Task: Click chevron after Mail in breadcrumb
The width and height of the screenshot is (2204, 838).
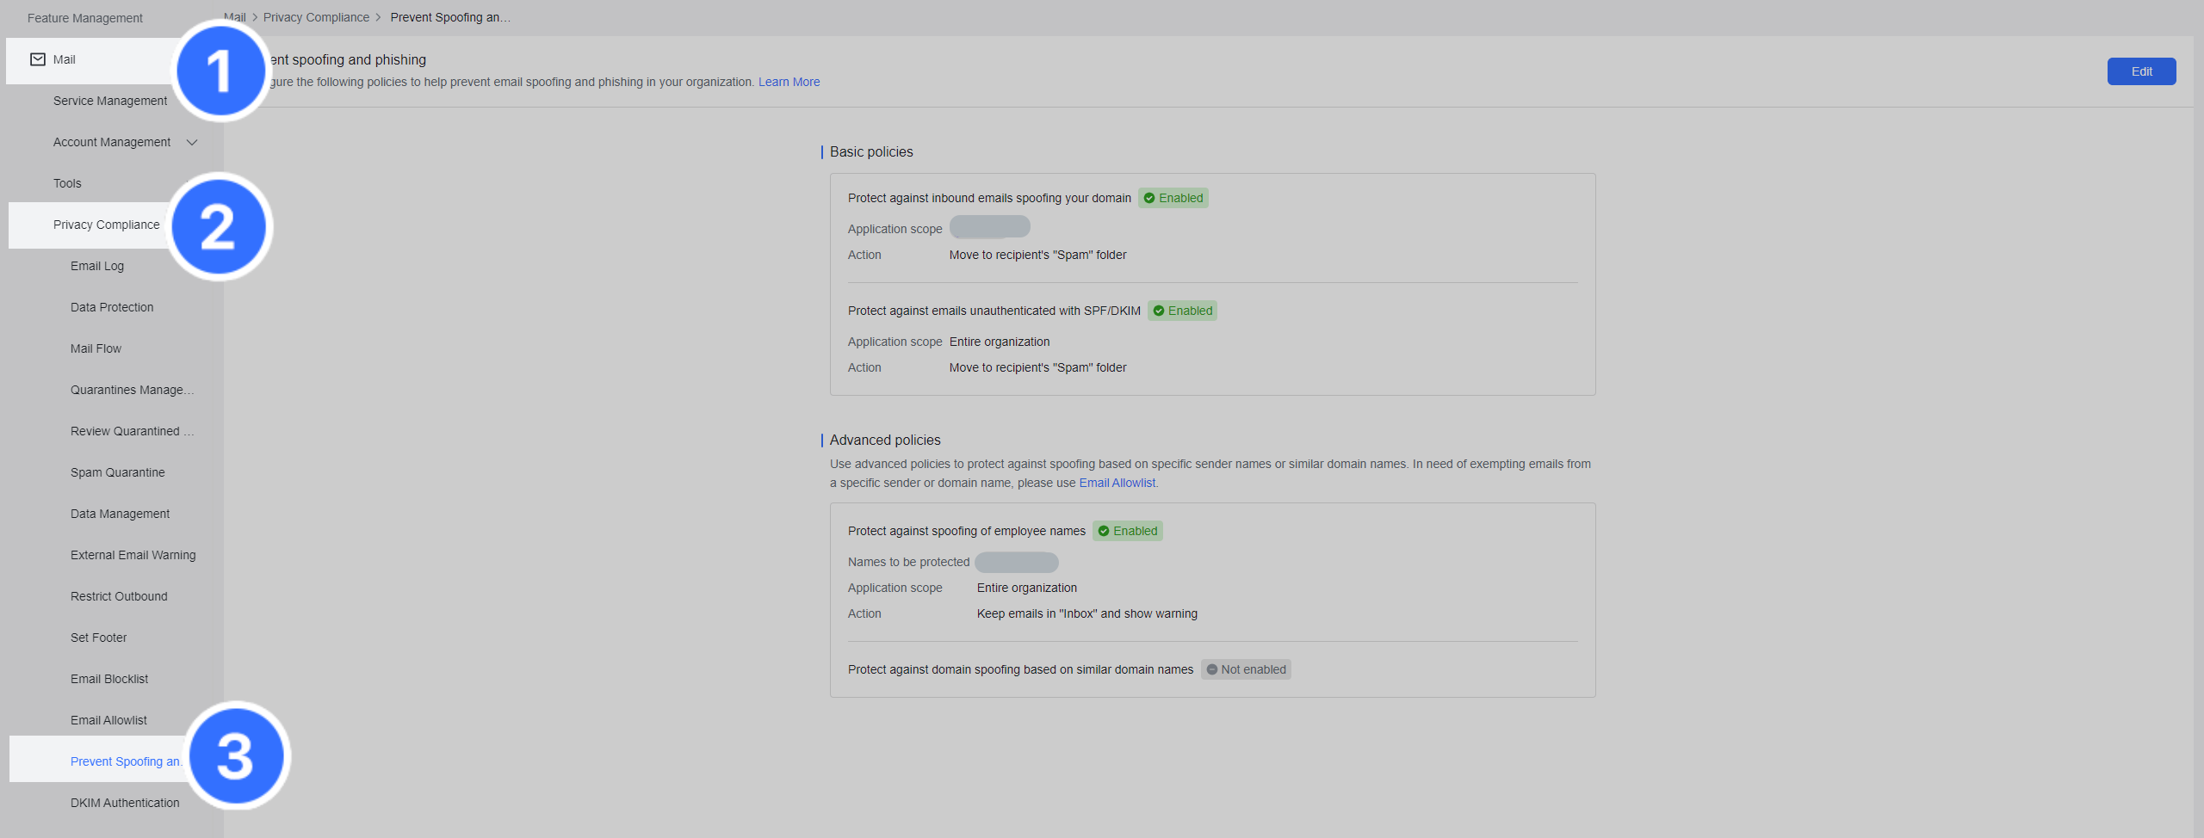Action: tap(253, 17)
